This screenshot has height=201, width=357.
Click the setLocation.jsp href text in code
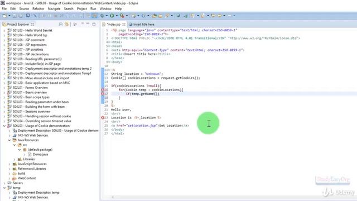pos(142,126)
